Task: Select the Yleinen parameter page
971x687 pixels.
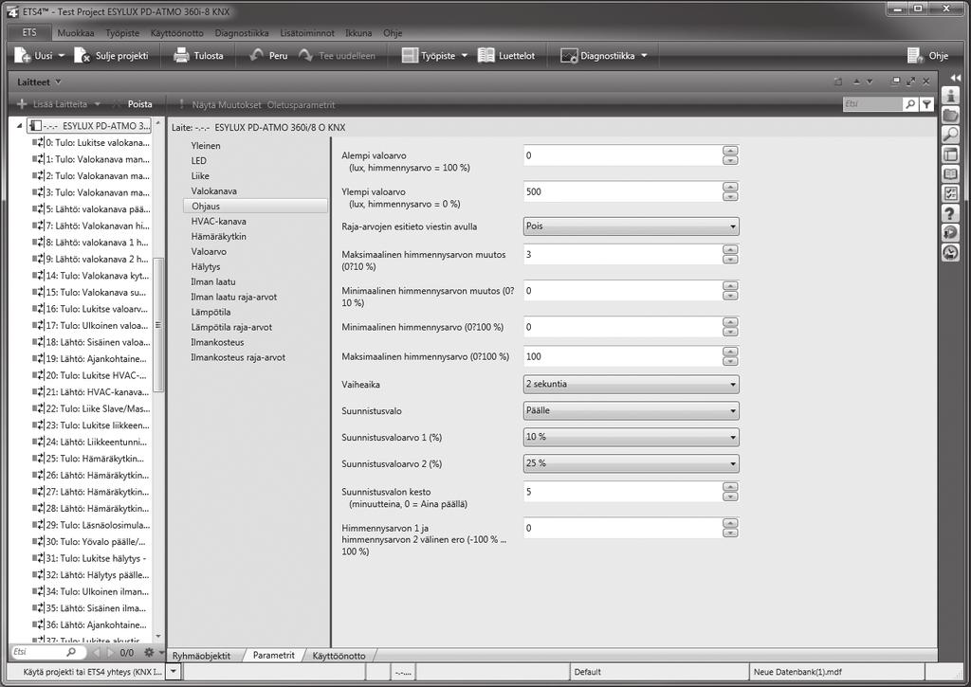Action: point(206,145)
